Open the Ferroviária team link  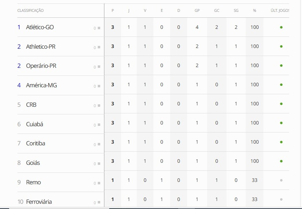pos(39,202)
